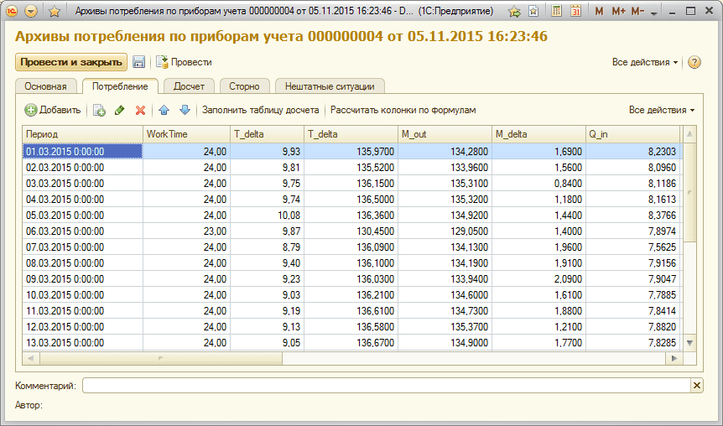Open the main menu dropdown arrow in title bar
The image size is (723, 426).
coord(31,11)
